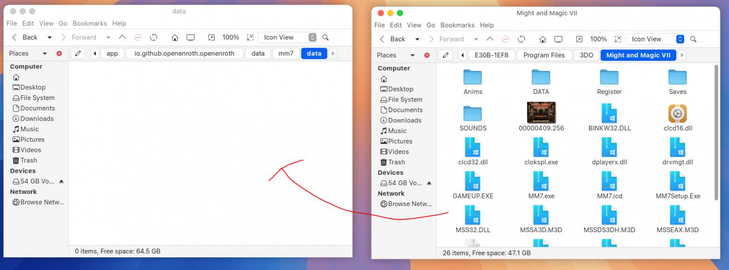Click search magnifier in data window
The width and height of the screenshot is (729, 270).
(326, 37)
